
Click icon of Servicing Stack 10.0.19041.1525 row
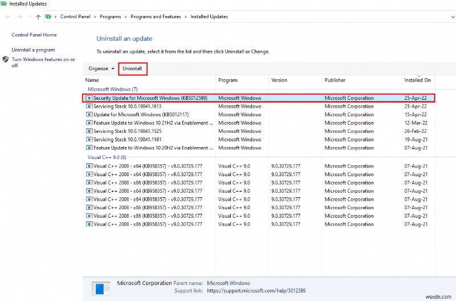pos(89,131)
